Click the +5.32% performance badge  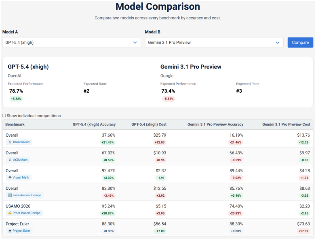point(16,99)
